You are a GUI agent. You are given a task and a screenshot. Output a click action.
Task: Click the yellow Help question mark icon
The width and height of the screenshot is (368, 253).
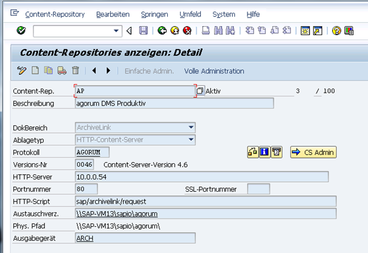pos(336,31)
